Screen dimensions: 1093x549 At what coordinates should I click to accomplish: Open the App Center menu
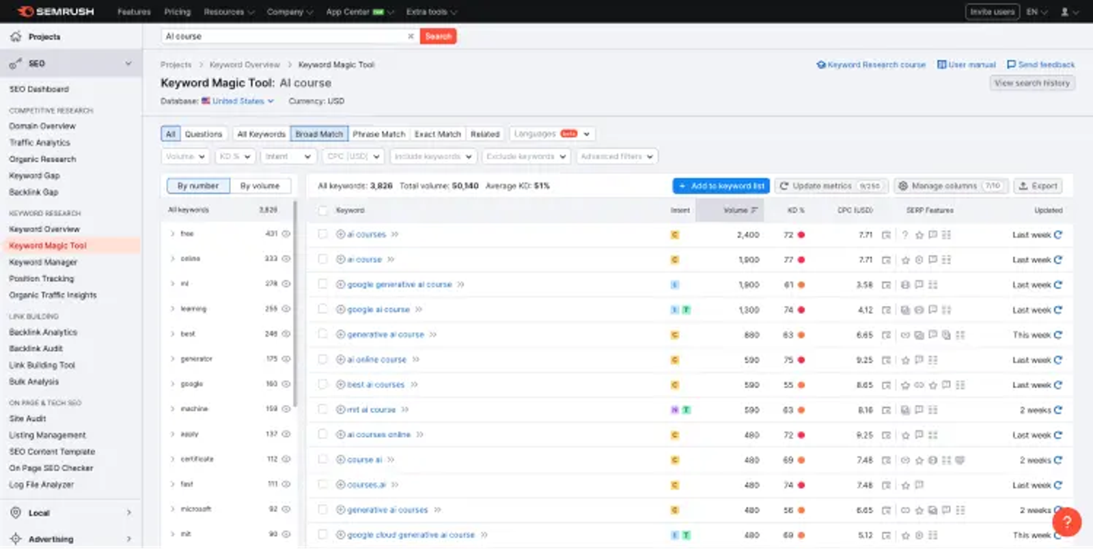(x=359, y=12)
